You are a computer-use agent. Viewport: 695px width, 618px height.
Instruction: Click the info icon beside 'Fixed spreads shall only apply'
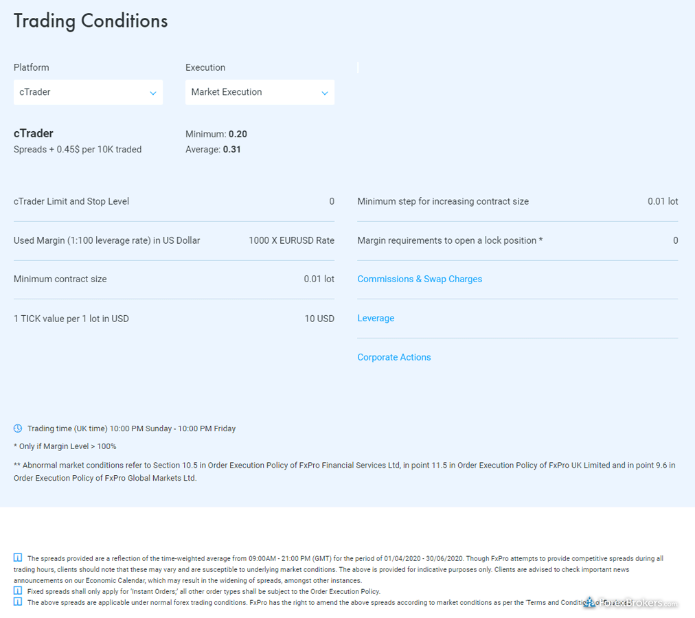[x=18, y=591]
